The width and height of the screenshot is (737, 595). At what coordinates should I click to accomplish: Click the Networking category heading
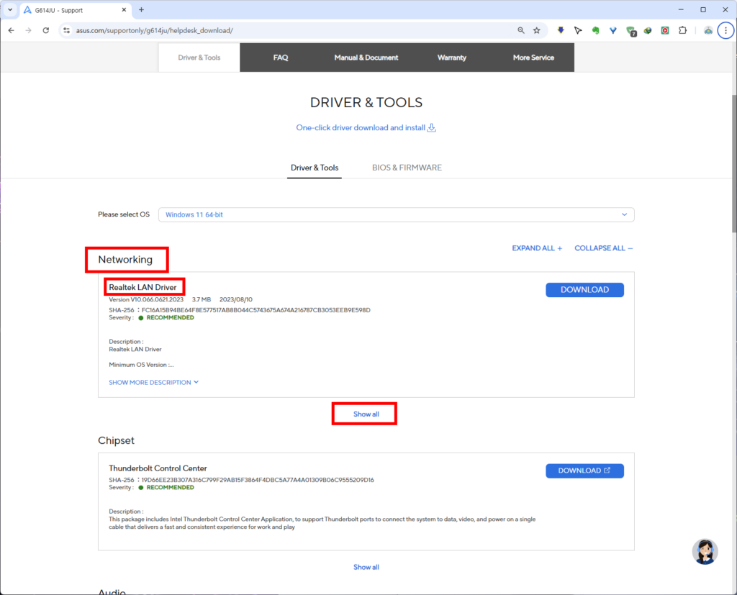pyautogui.click(x=125, y=260)
